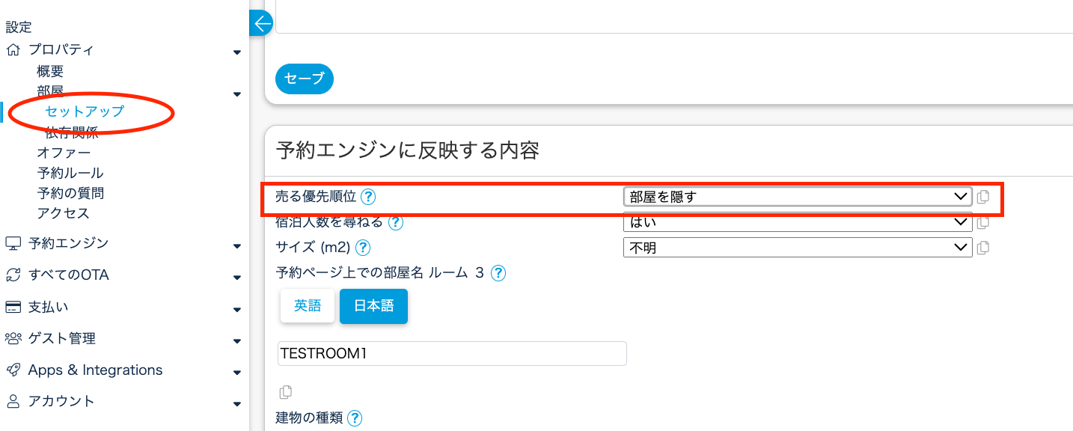Open help icon beside 建物の種類
This screenshot has width=1073, height=431.
pyautogui.click(x=355, y=418)
